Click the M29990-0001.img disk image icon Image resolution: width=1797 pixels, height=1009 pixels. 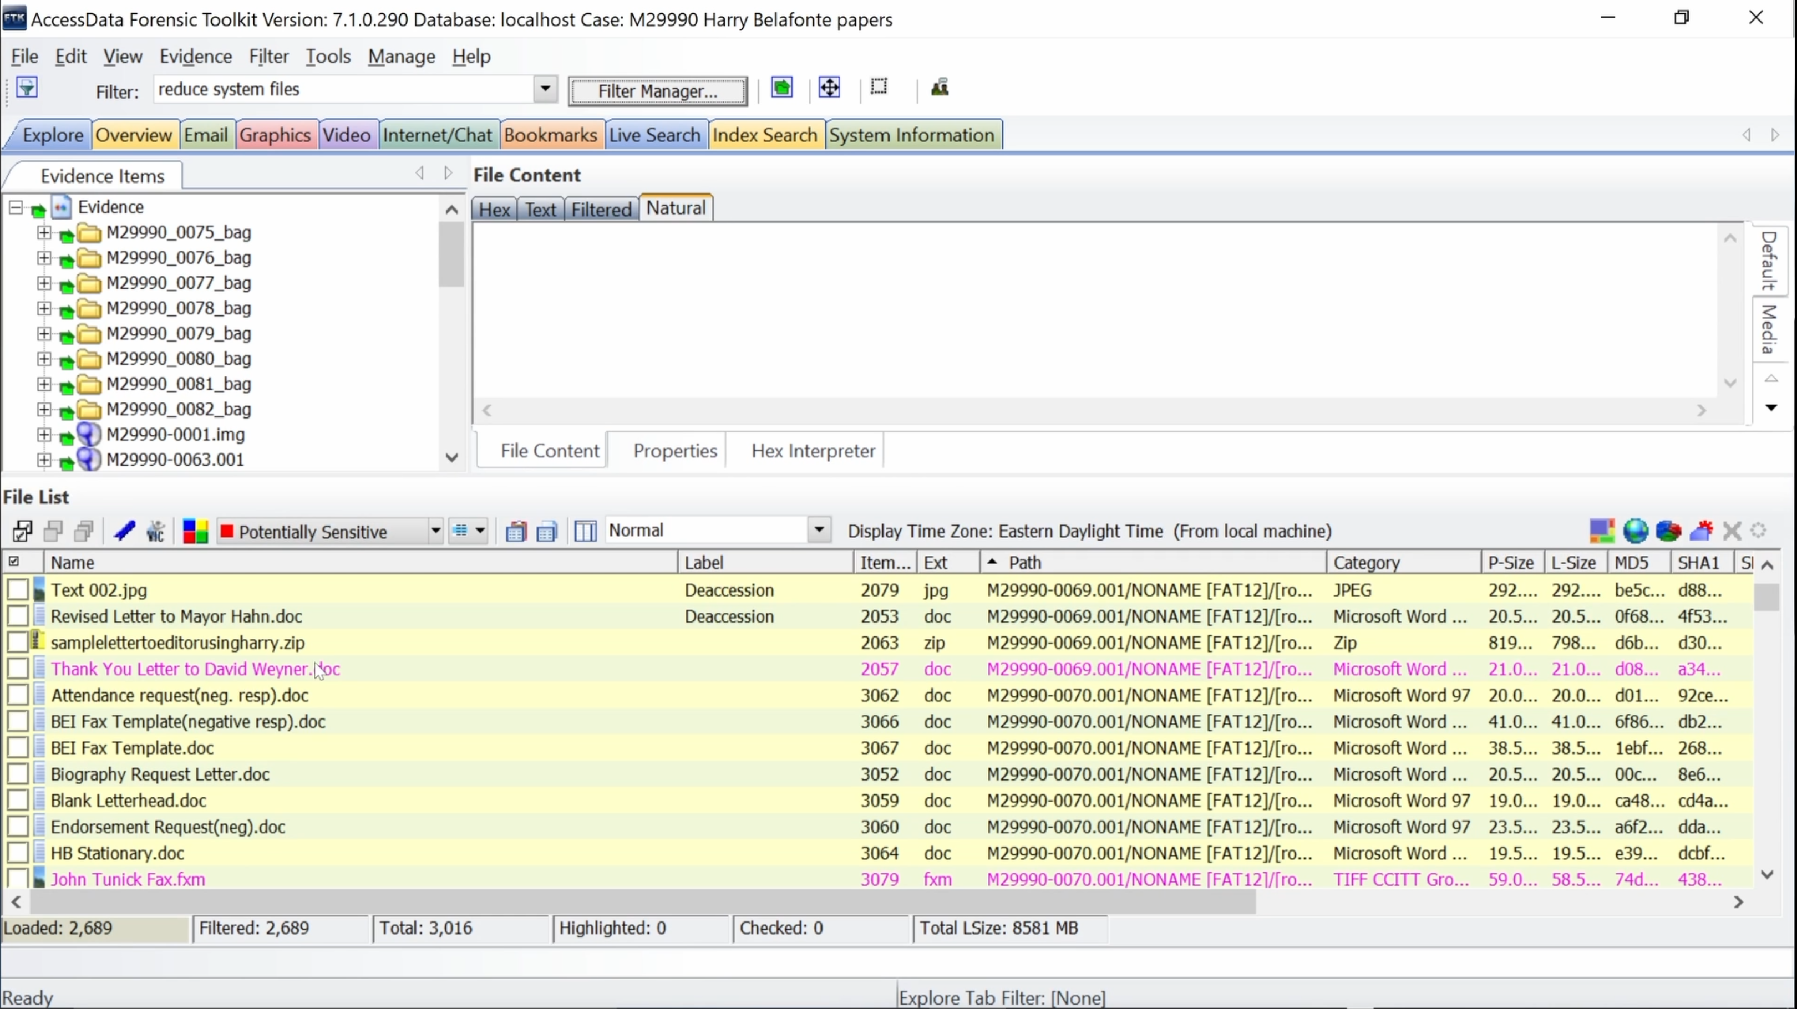[x=89, y=435]
